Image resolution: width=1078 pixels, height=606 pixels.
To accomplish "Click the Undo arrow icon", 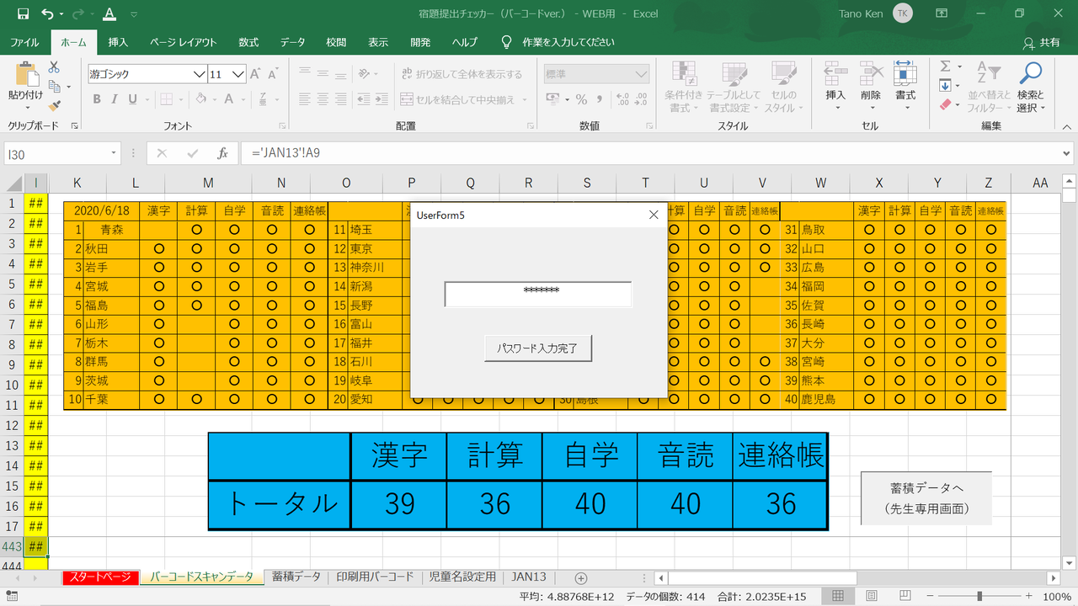I will coord(47,14).
